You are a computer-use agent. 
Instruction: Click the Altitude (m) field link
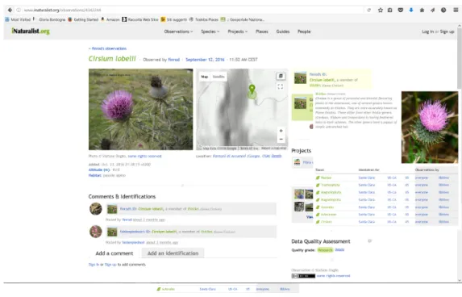[99, 169]
